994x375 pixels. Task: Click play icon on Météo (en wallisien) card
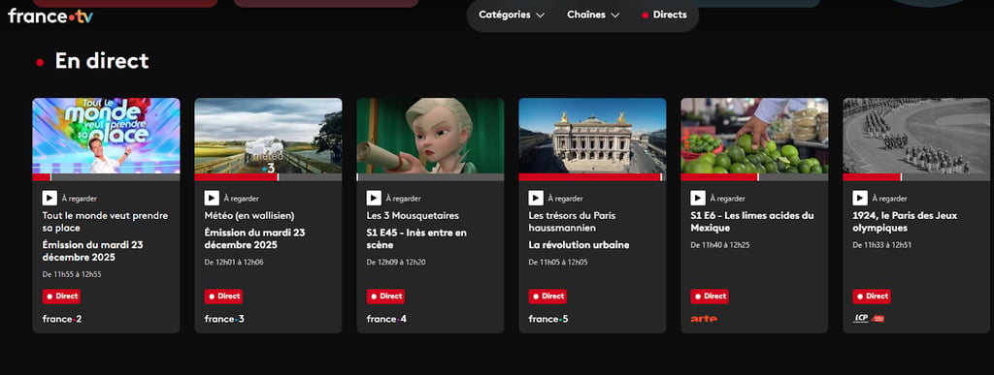tap(212, 198)
